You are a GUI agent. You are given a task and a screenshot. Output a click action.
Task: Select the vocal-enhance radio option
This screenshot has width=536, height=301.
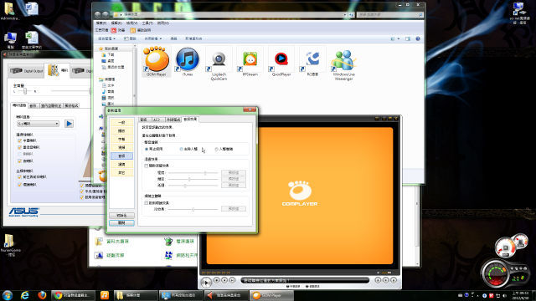click(x=216, y=149)
